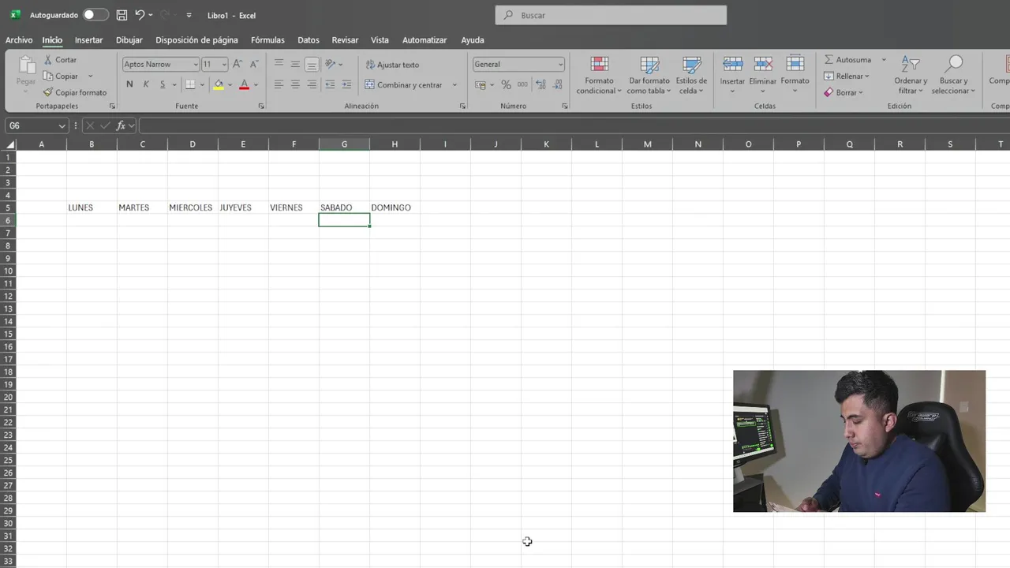The width and height of the screenshot is (1010, 568).
Task: Toggle bold (N) formatting
Action: click(x=129, y=84)
